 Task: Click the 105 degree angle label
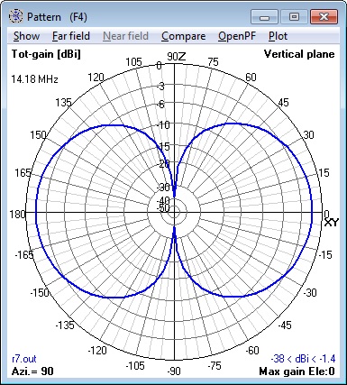[133, 62]
